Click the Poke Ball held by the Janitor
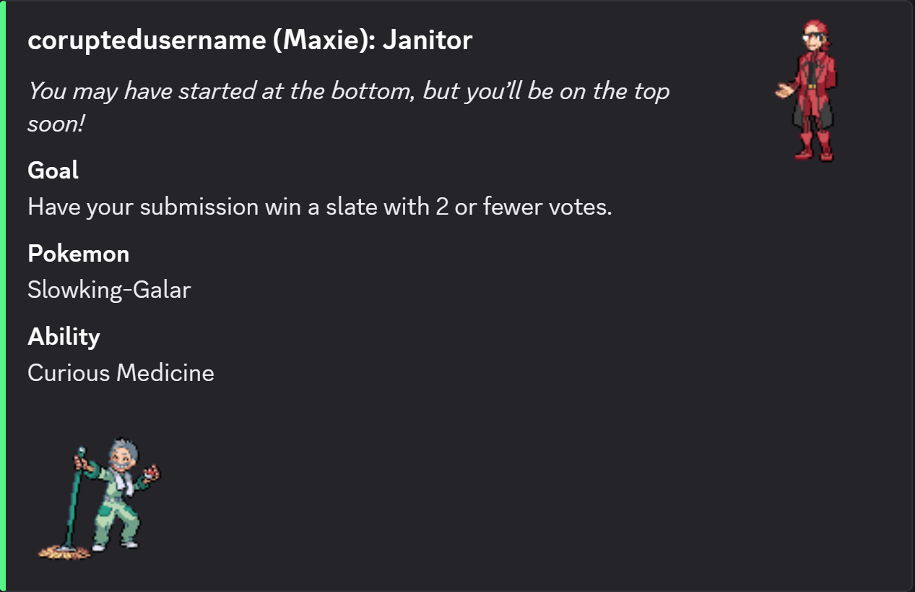The image size is (915, 592). (152, 473)
